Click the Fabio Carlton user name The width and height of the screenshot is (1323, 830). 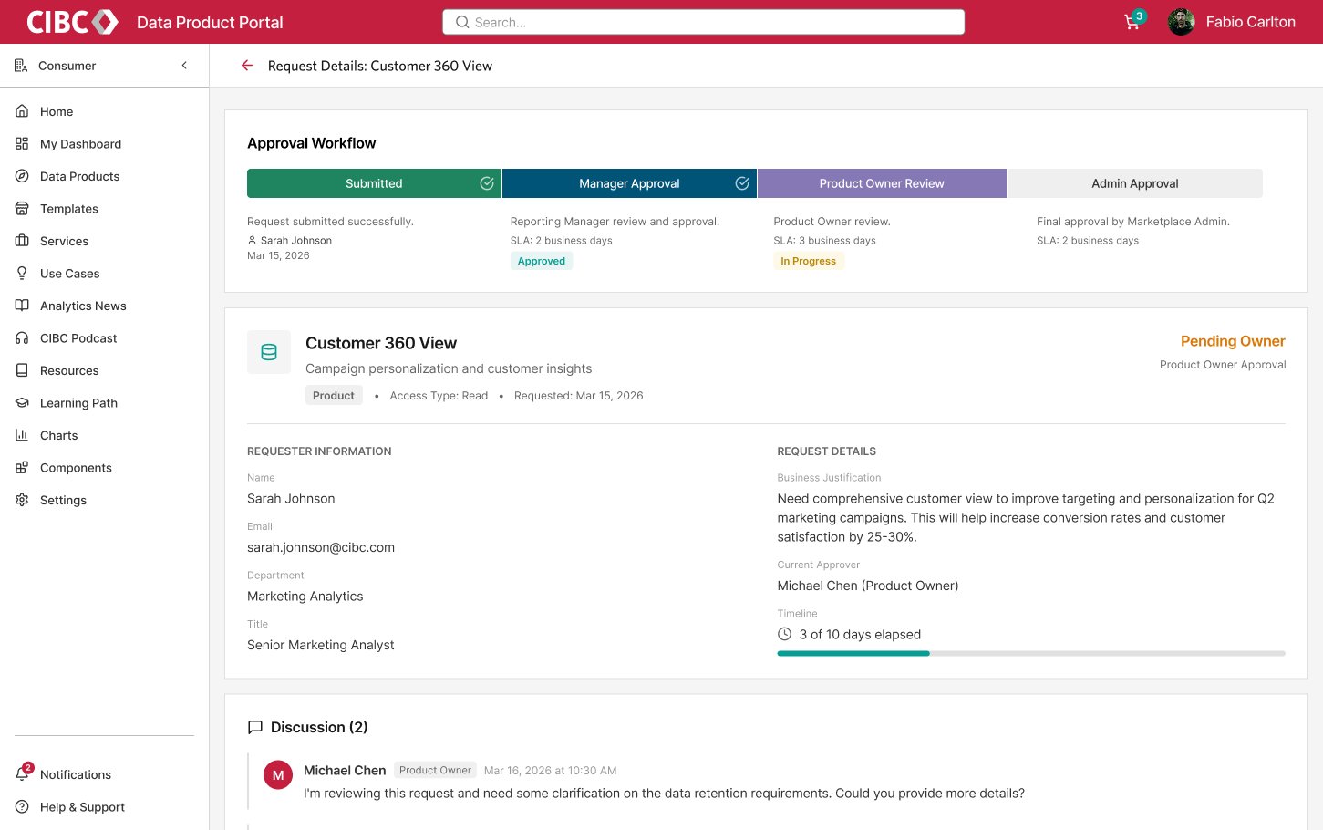point(1250,22)
